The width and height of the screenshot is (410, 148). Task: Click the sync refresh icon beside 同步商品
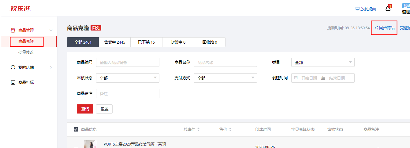[377, 28]
